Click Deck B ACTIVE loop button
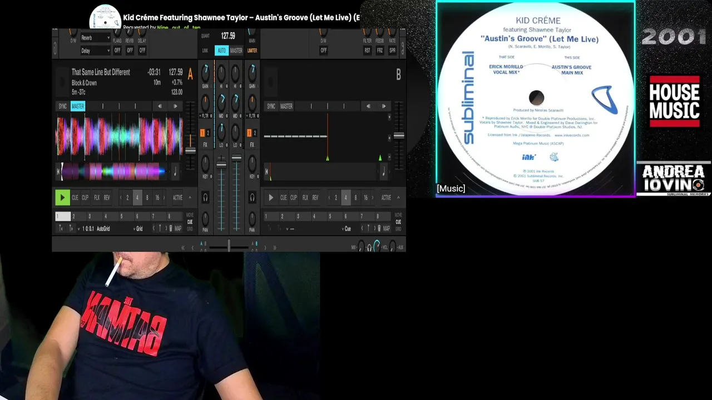This screenshot has height=400, width=712. pos(386,198)
